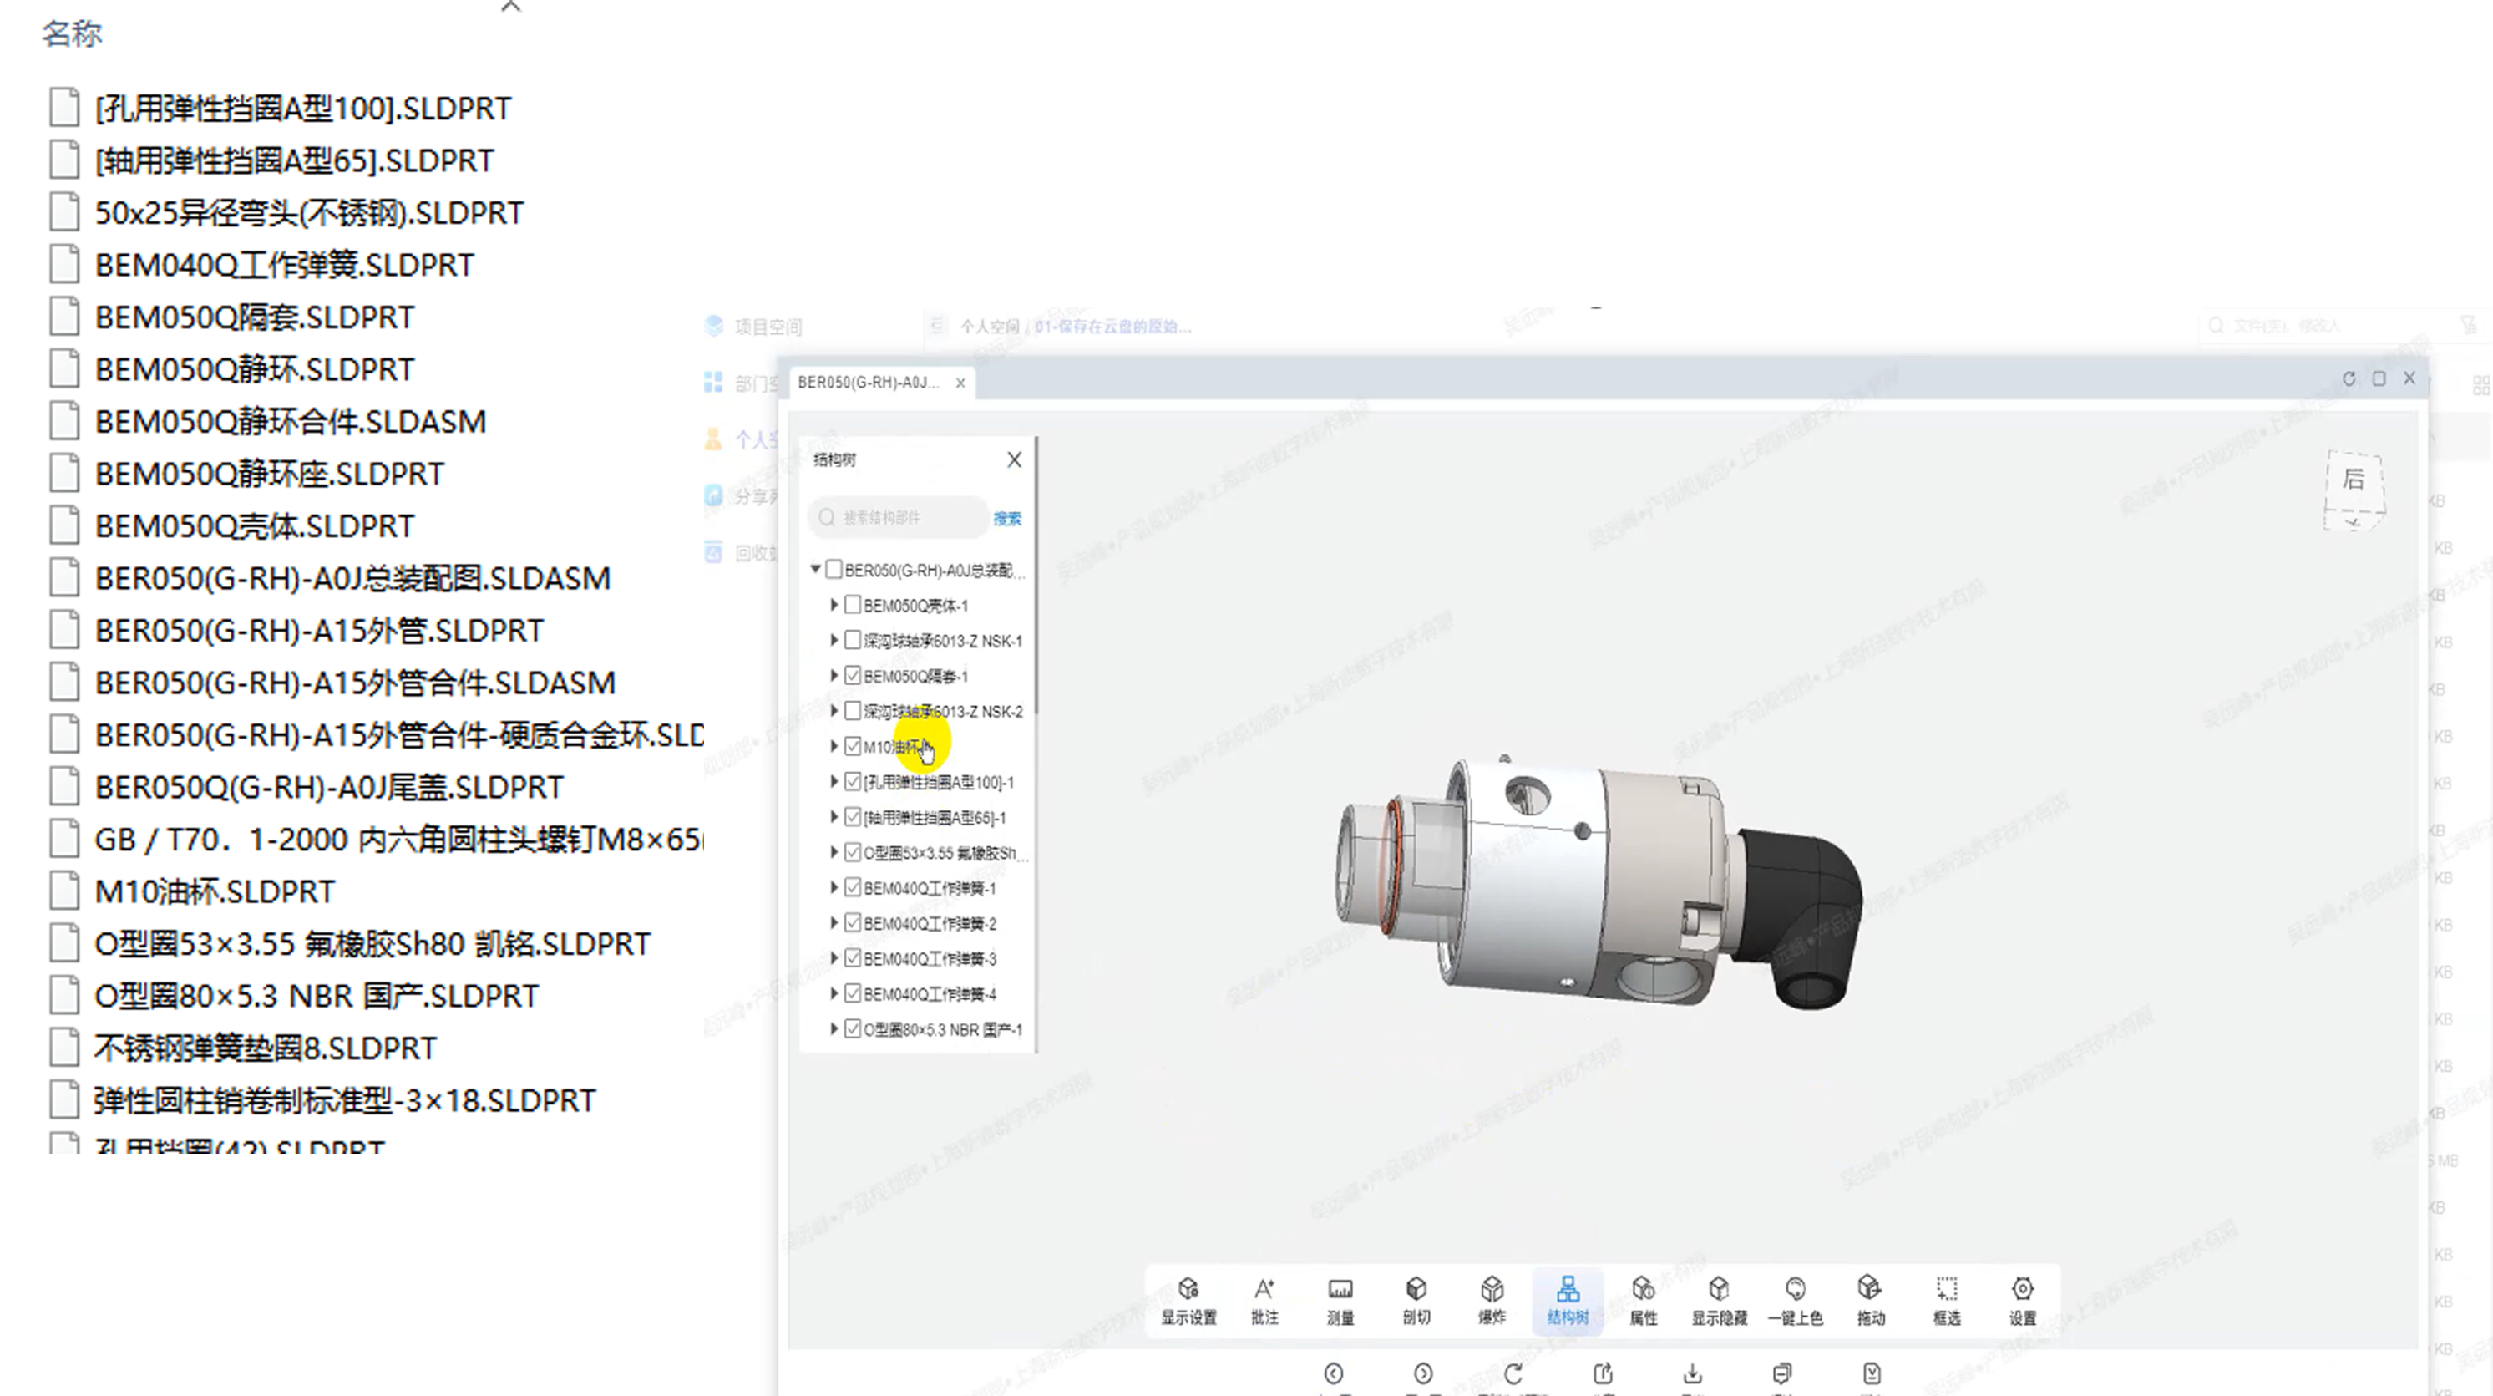Apply 一键上色 one-click coloring
The height and width of the screenshot is (1396, 2493).
click(1794, 1299)
